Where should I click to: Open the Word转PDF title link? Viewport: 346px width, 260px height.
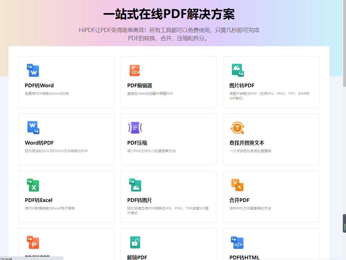tap(39, 143)
